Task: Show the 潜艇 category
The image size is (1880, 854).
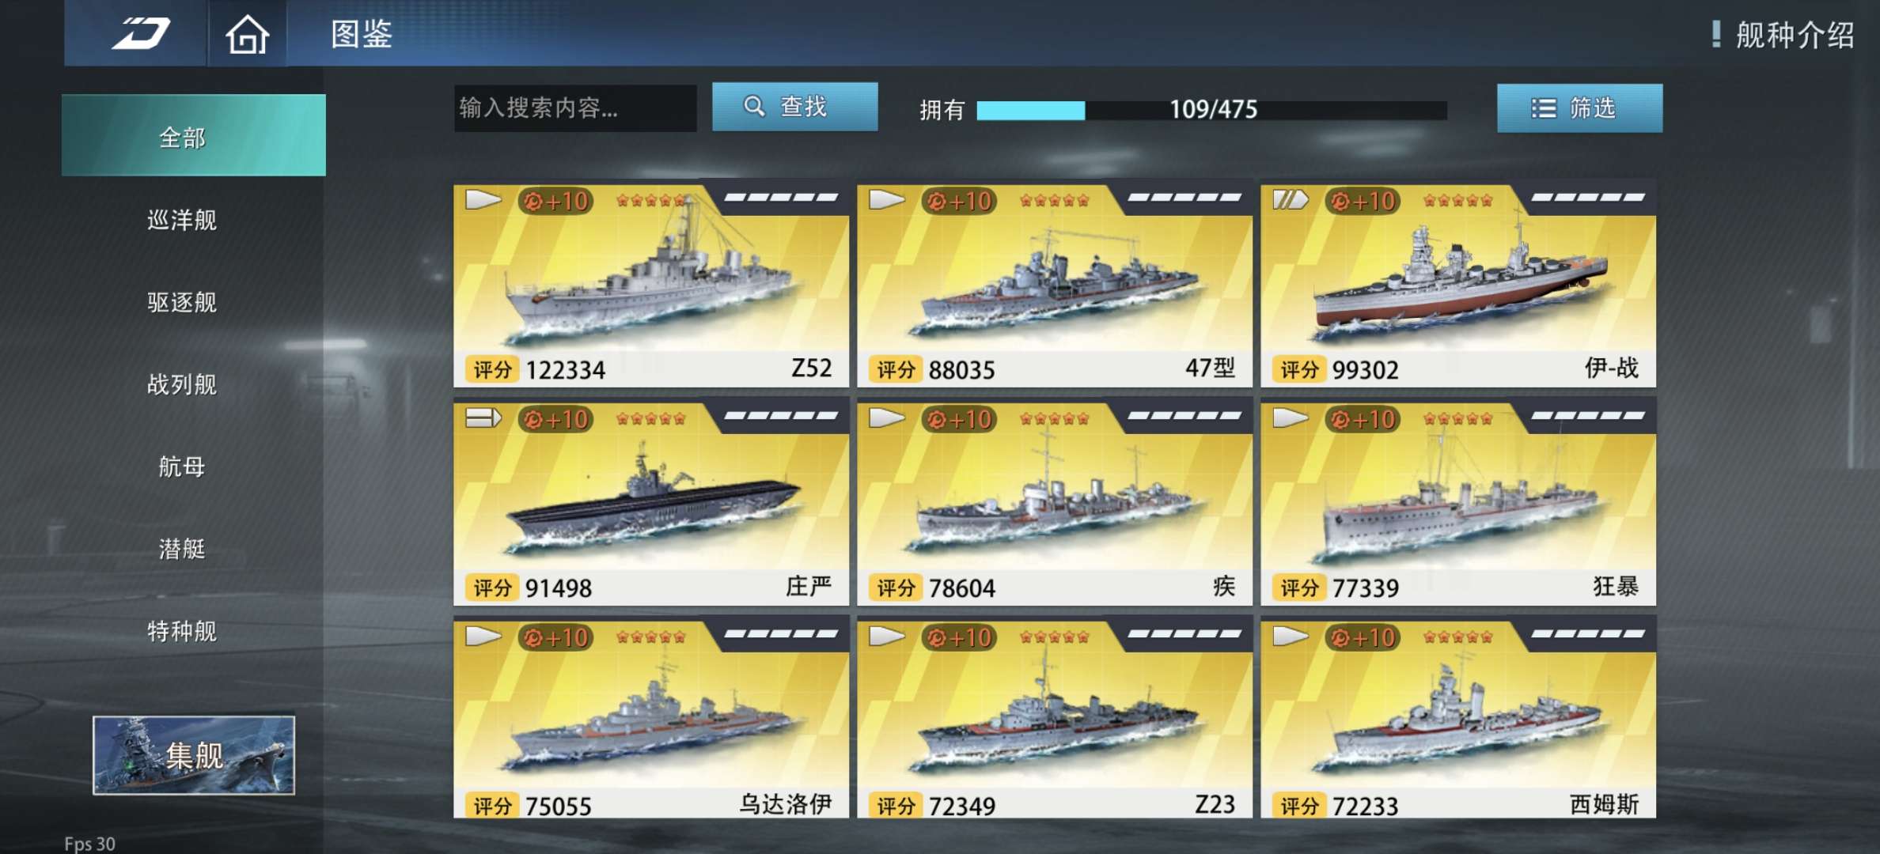Action: 182,549
